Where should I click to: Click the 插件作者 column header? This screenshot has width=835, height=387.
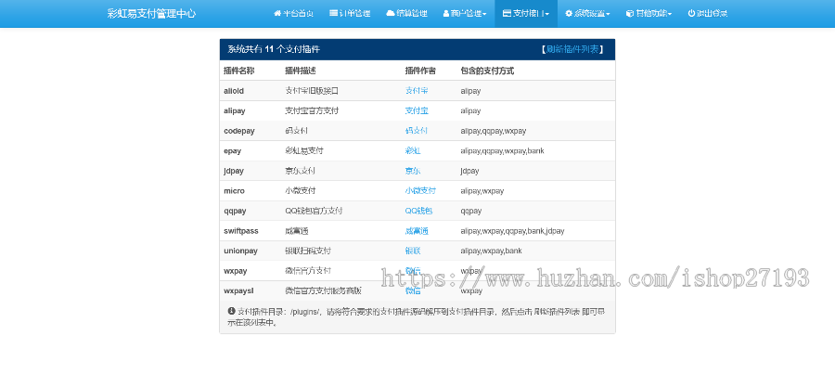point(420,71)
